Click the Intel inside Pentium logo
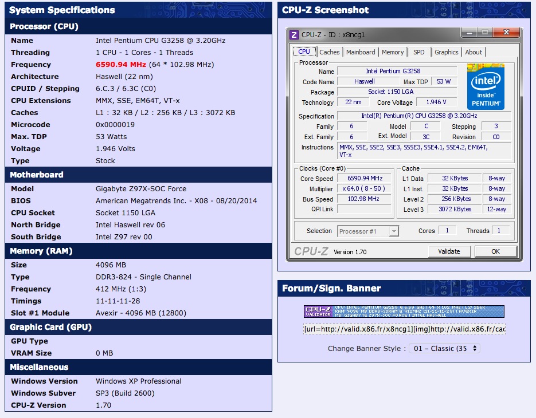Image resolution: width=536 pixels, height=418 pixels. pyautogui.click(x=486, y=86)
